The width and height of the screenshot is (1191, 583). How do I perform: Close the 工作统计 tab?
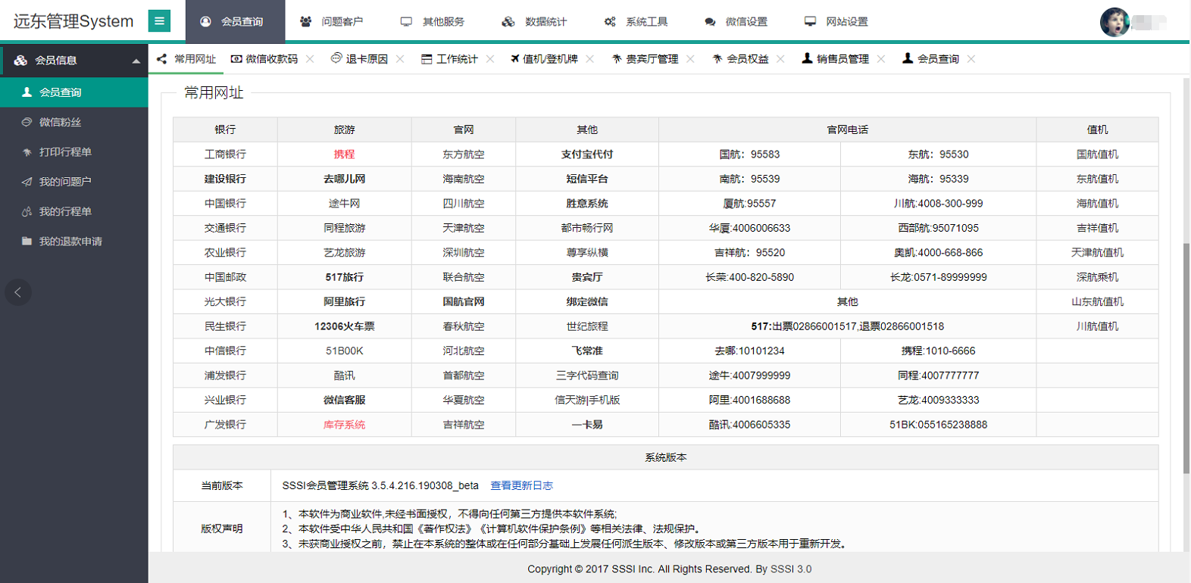point(490,59)
